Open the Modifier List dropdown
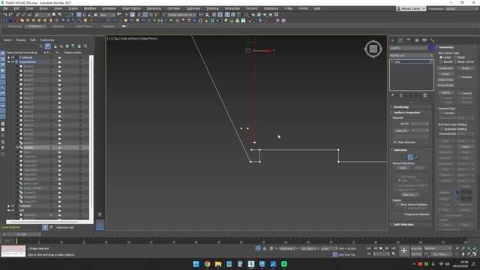Image resolution: width=480 pixels, height=270 pixels. 412,55
